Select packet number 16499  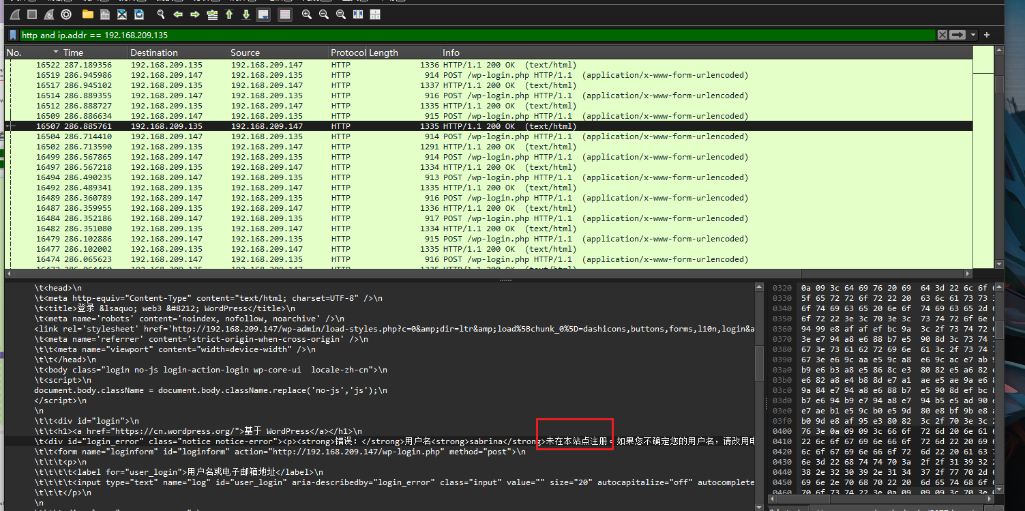[x=489, y=157]
